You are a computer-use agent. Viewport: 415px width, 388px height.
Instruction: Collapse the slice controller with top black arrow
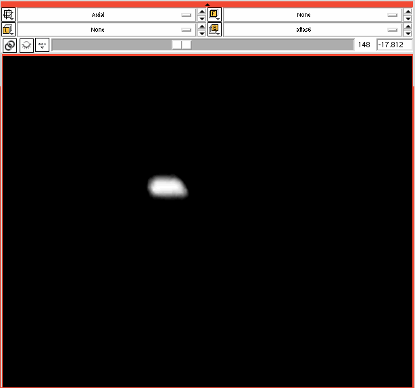[207, 5]
